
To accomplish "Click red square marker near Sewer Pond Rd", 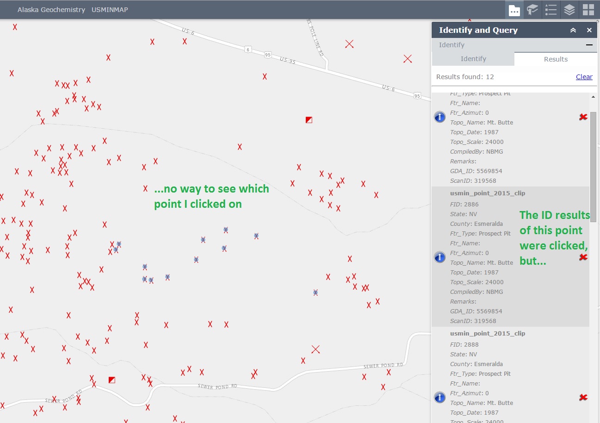I will (111, 380).
